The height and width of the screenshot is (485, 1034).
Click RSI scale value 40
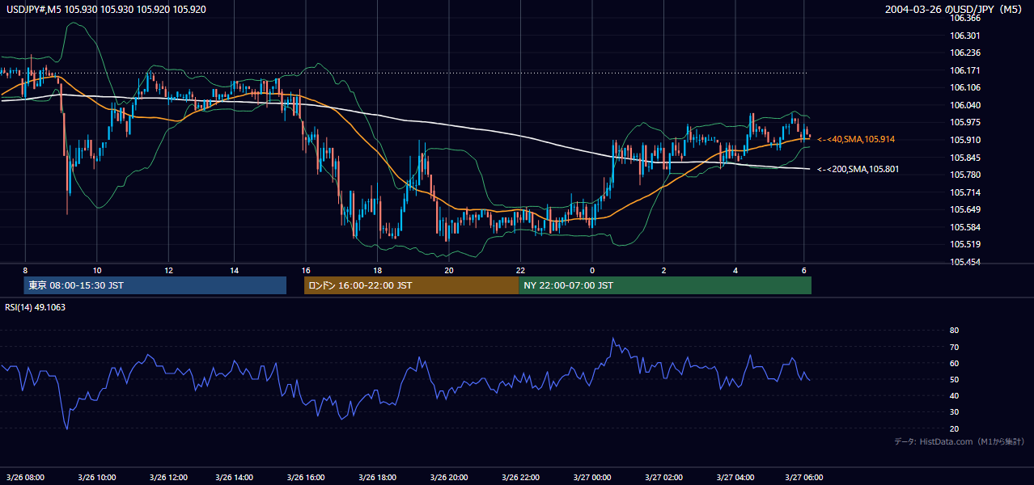954,395
